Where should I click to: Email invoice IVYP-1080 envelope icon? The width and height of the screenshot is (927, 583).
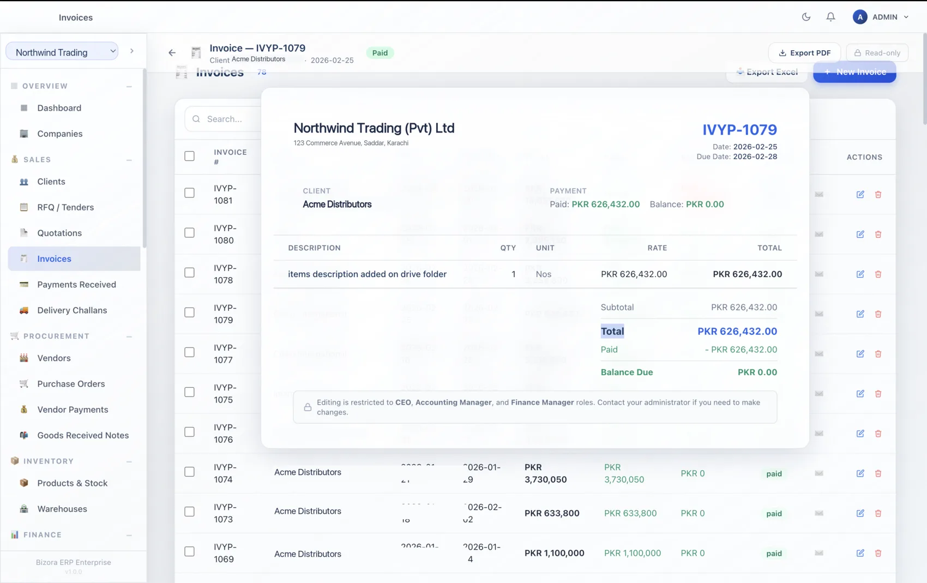pos(819,234)
